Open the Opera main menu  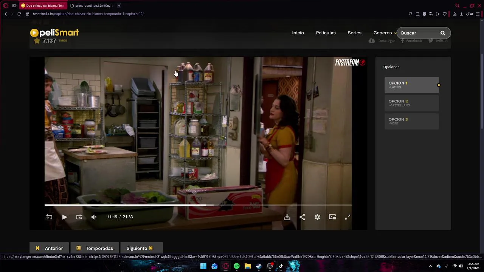(x=6, y=6)
